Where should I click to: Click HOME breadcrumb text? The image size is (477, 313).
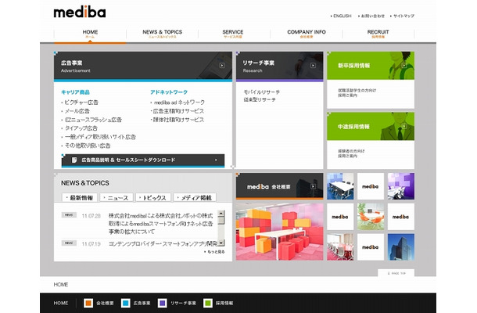pos(61,284)
